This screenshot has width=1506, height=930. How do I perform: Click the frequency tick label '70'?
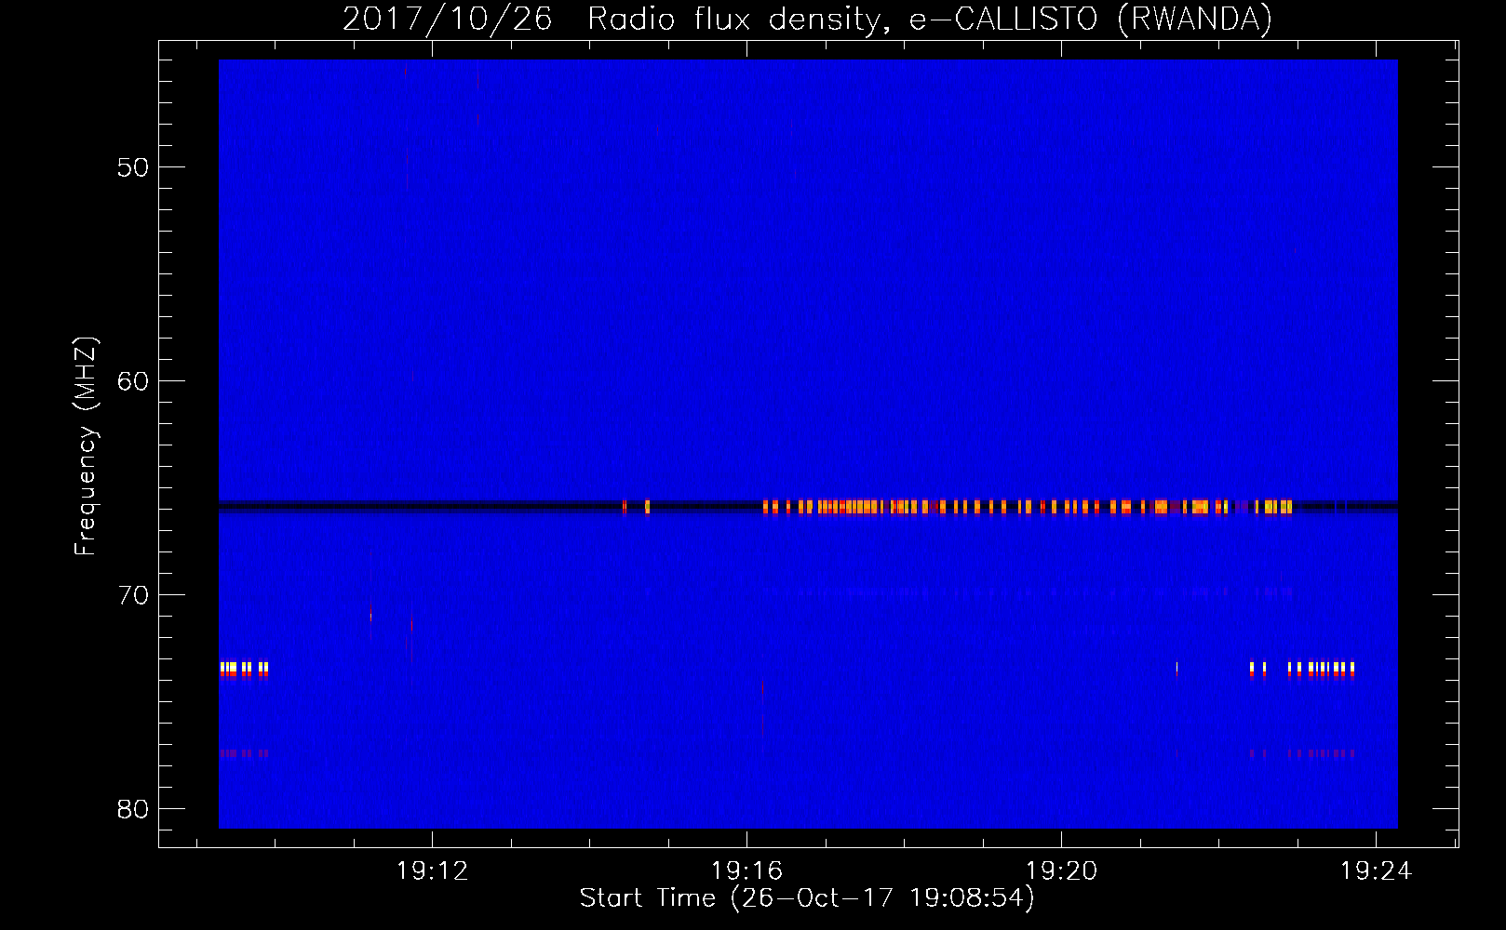[x=133, y=596]
